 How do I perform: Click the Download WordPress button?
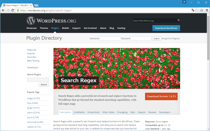tap(166, 28)
